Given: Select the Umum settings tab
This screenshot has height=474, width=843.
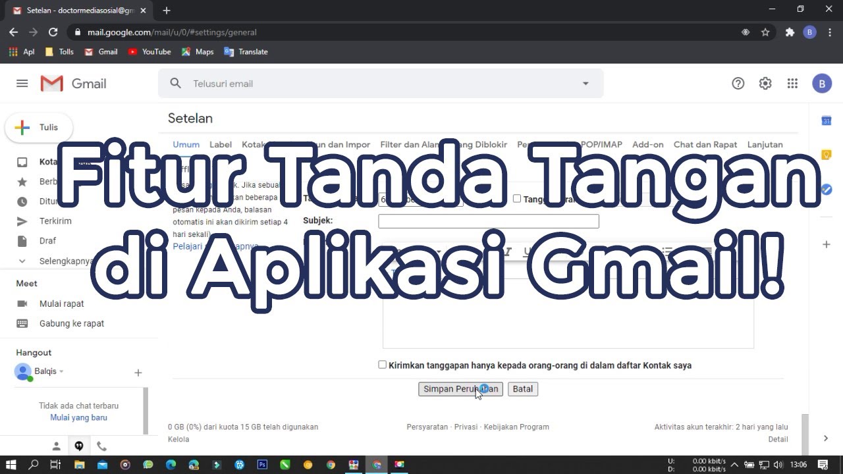Looking at the screenshot, I should pyautogui.click(x=186, y=144).
